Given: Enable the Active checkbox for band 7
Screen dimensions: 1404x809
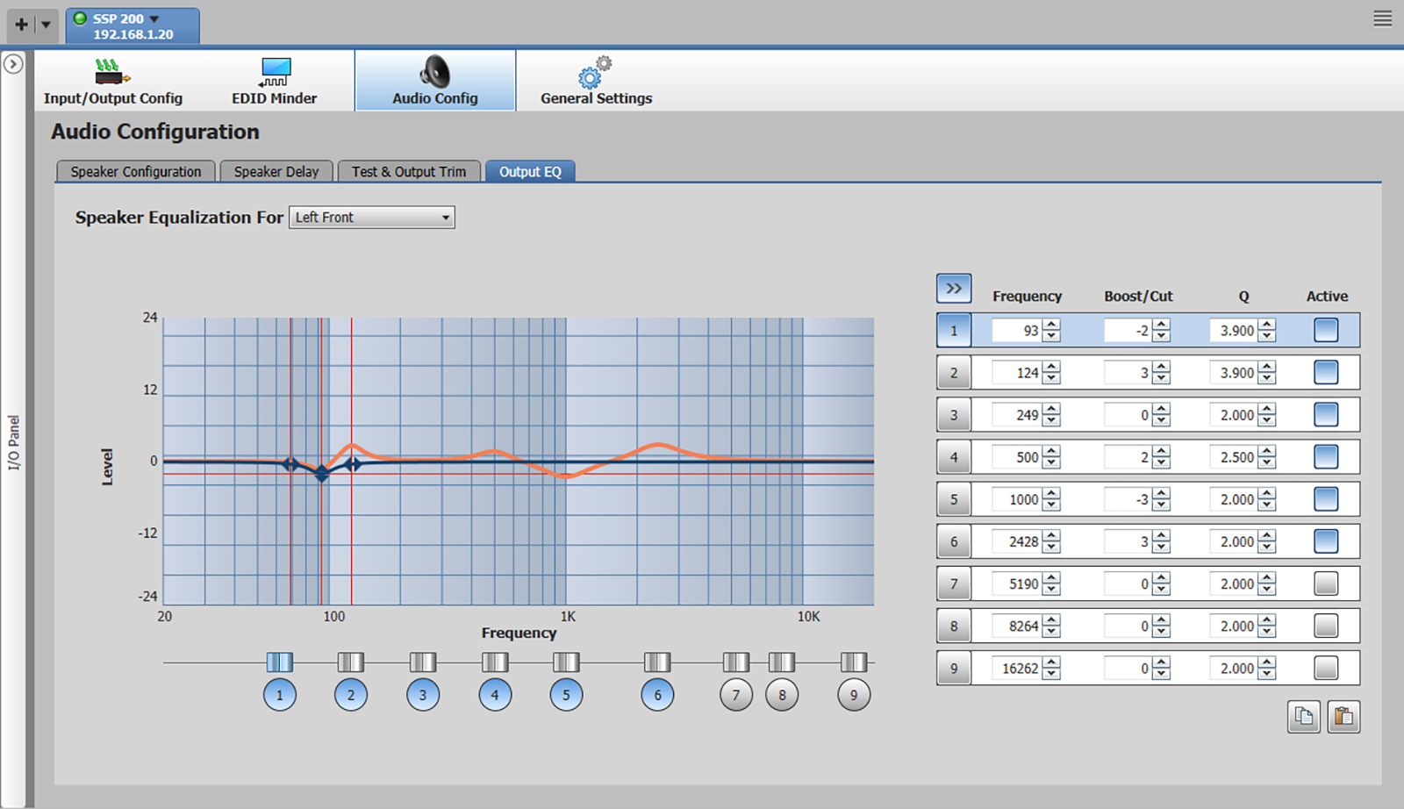Looking at the screenshot, I should click(1326, 583).
